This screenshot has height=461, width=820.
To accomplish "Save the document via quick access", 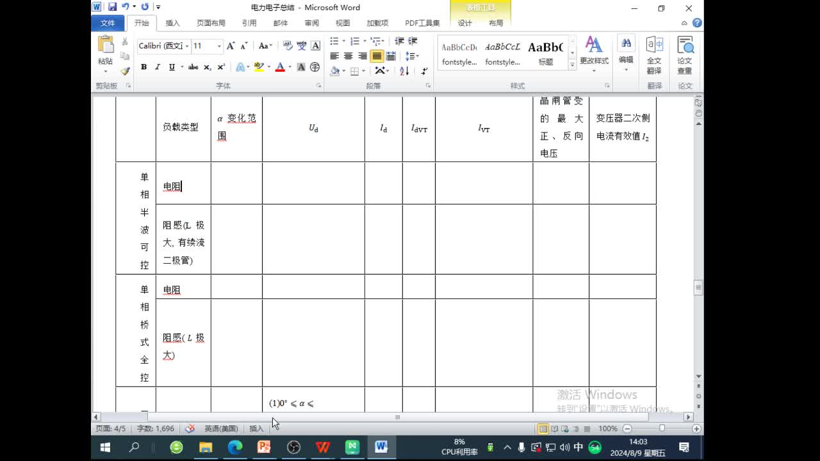I will pos(113,7).
